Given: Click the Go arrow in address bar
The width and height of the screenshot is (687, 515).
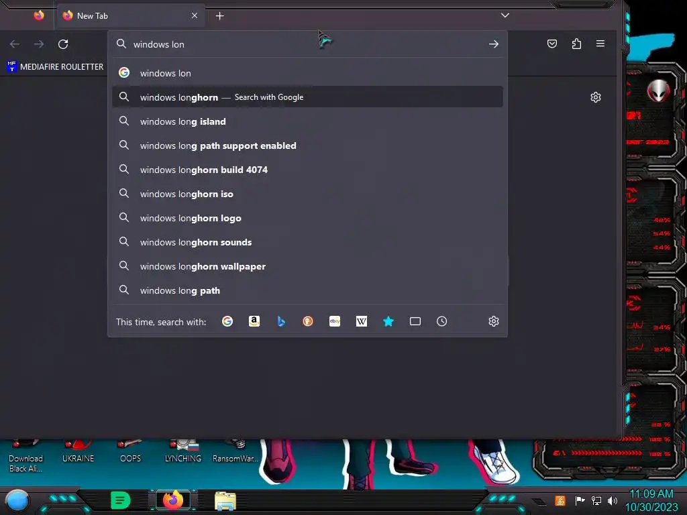Looking at the screenshot, I should [494, 44].
